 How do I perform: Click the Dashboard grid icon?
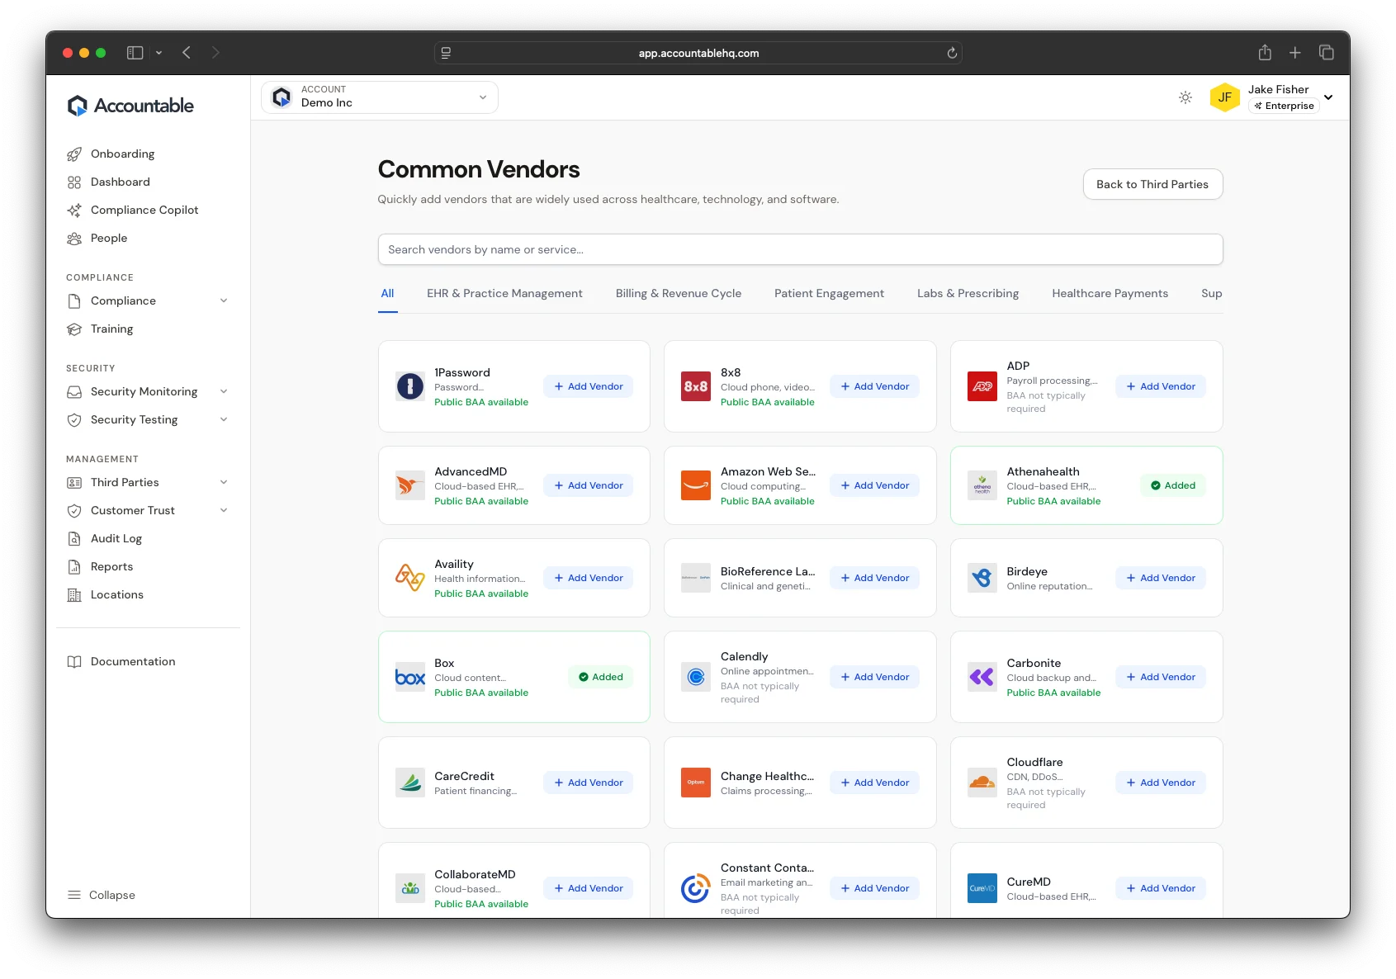tap(74, 182)
